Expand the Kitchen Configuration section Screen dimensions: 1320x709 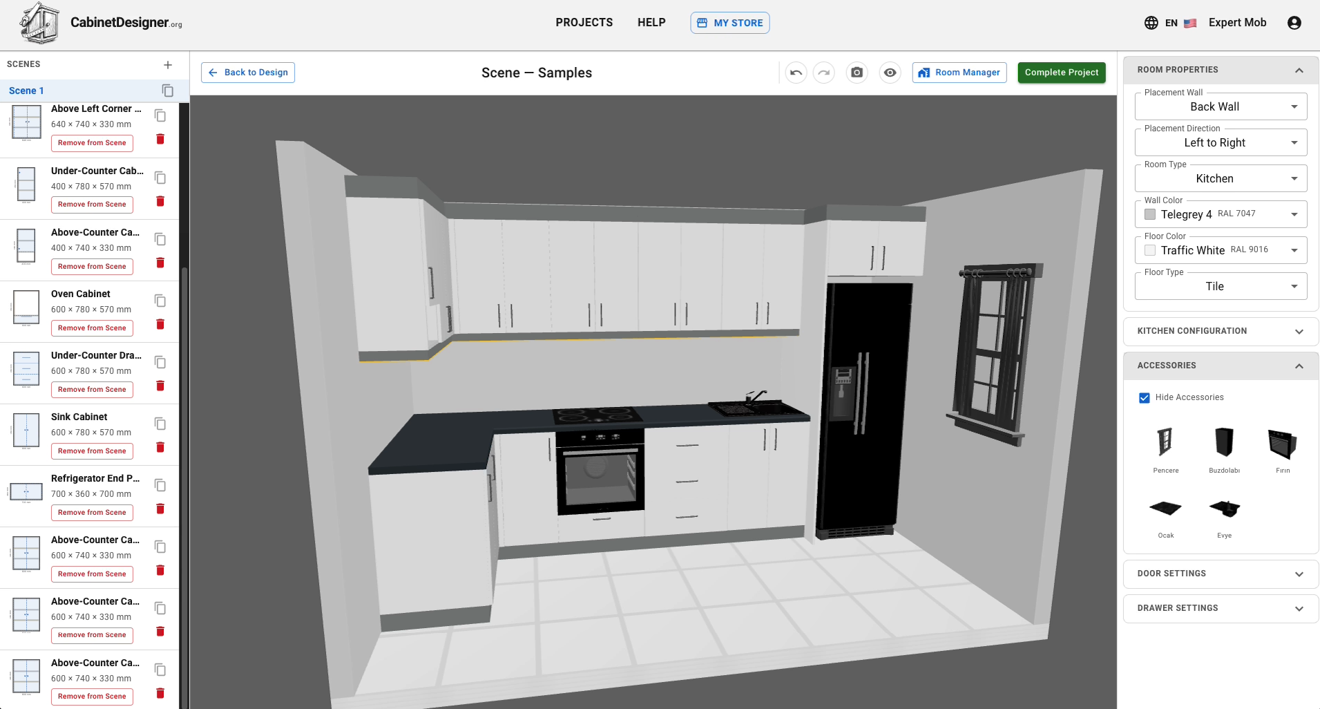point(1221,331)
